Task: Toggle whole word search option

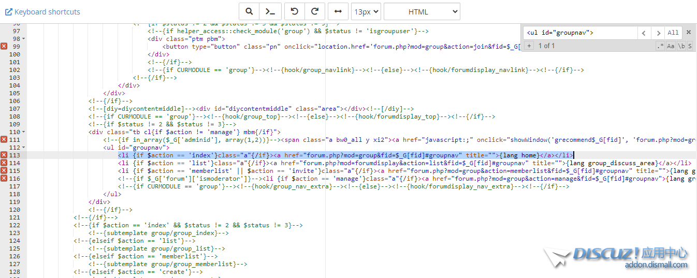Action: (x=681, y=46)
